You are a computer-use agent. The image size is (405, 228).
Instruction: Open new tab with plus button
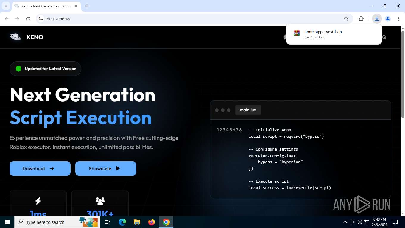point(87,6)
